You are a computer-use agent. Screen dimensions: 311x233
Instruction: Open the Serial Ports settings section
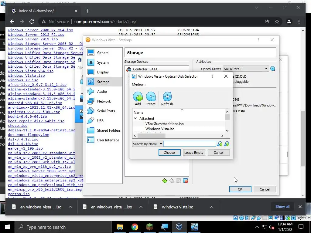(x=104, y=111)
